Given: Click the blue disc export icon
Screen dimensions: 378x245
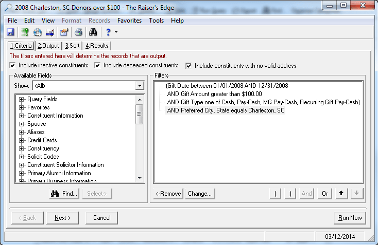Looking at the screenshot, I should (x=38, y=32).
